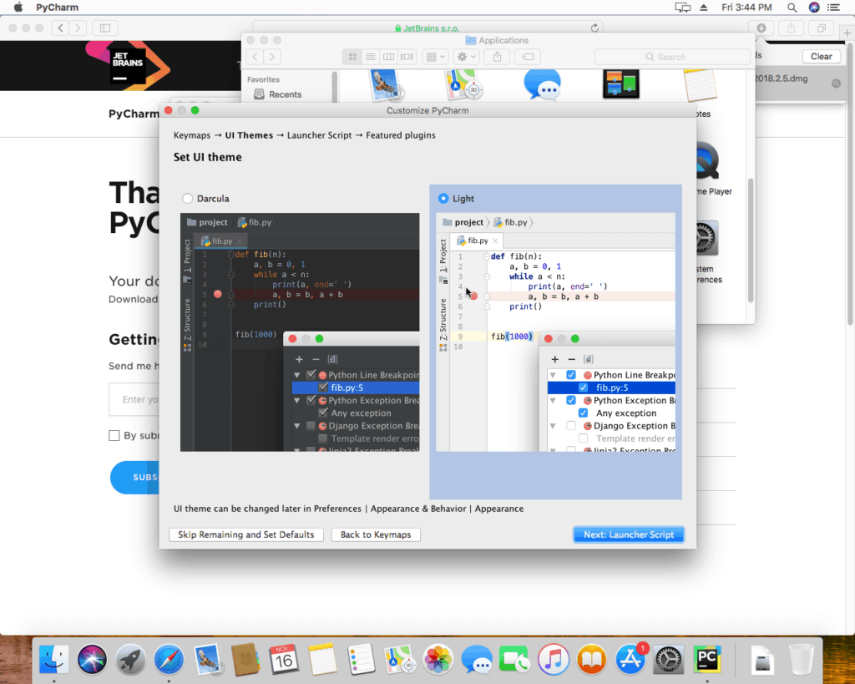
Task: Select Recents in Finder sidebar
Action: pyautogui.click(x=285, y=94)
